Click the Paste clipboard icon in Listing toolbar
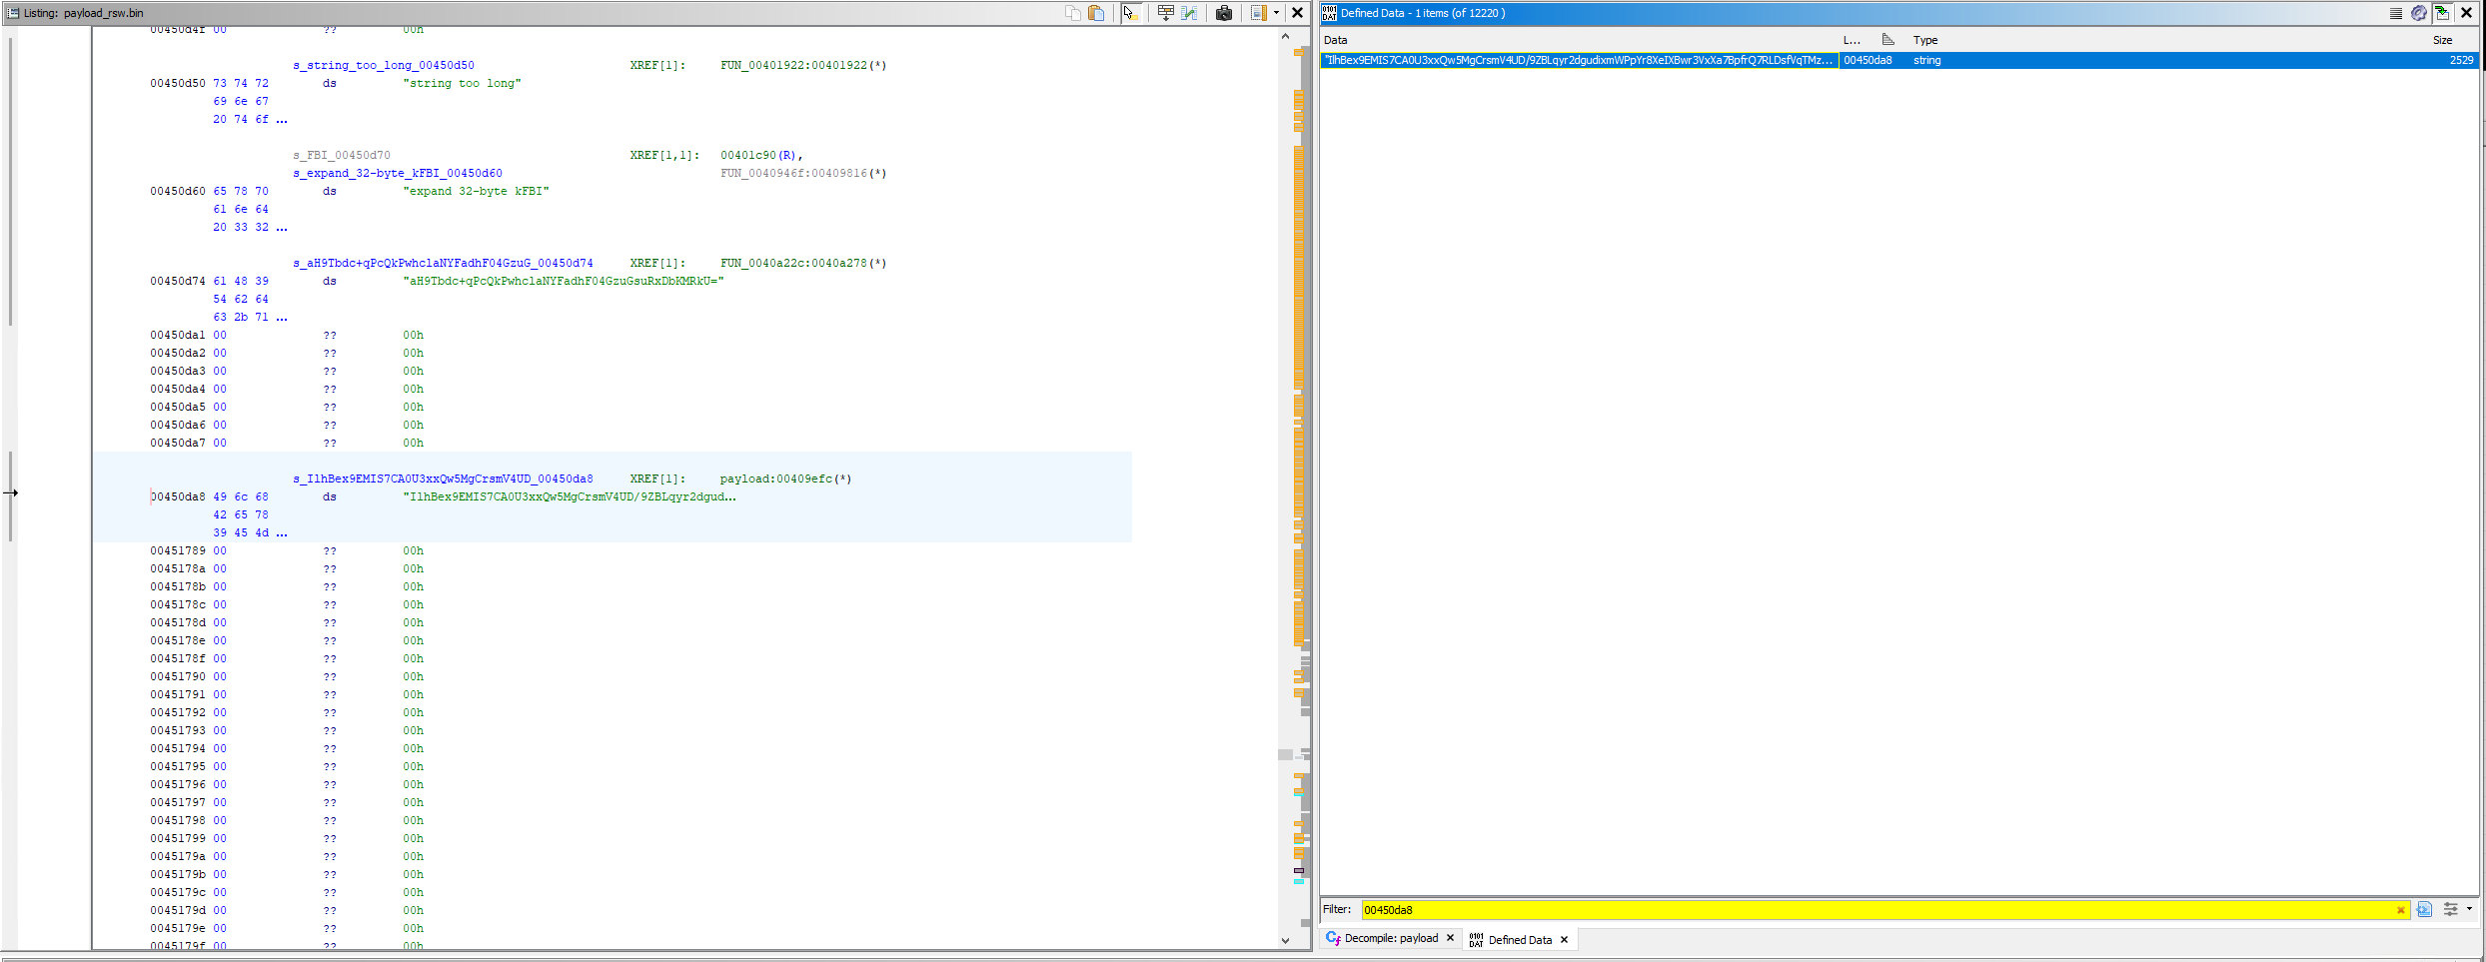 1096,13
